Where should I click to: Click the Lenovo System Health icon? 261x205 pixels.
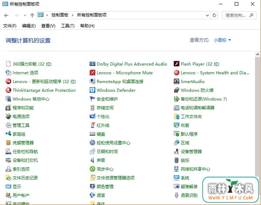tap(177, 73)
